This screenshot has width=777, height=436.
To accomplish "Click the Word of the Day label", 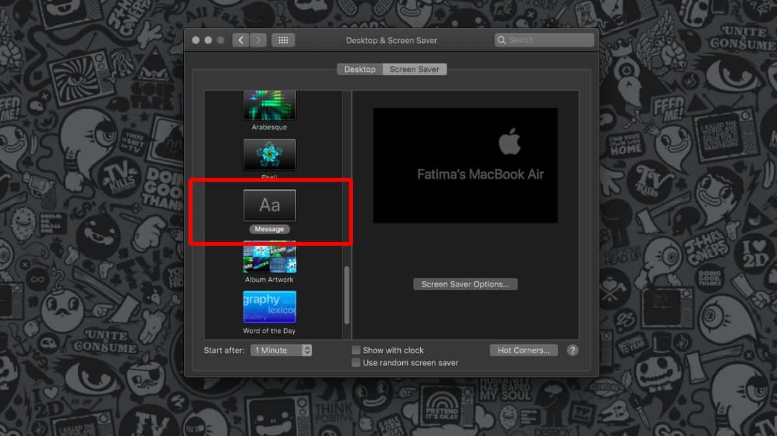I will click(269, 331).
